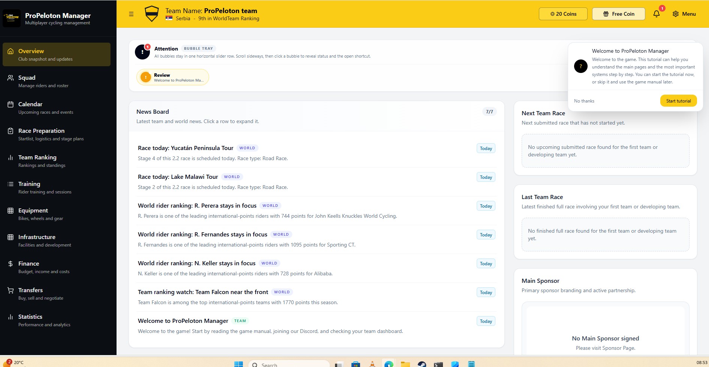Screen dimensions: 709x367
Task: Click the TEAM tag on Welcome news
Action: pyautogui.click(x=240, y=321)
